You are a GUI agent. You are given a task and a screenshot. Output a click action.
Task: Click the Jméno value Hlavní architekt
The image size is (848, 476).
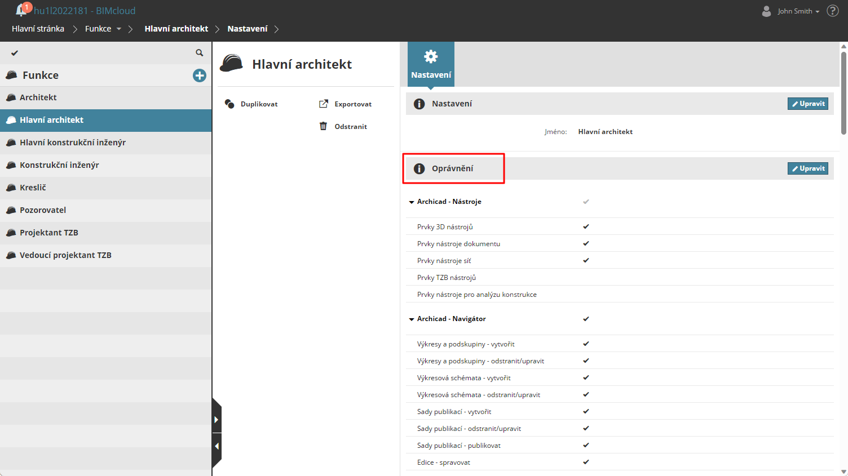(605, 132)
